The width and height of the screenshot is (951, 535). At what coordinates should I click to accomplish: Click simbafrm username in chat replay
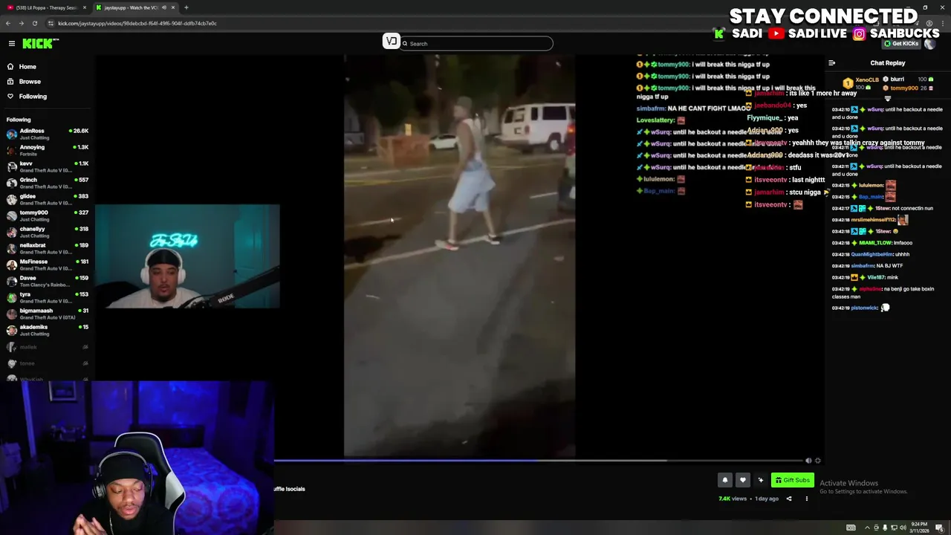coord(863,266)
